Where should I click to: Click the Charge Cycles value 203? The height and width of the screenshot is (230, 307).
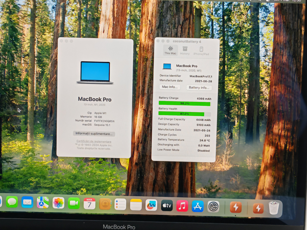[x=207, y=136]
